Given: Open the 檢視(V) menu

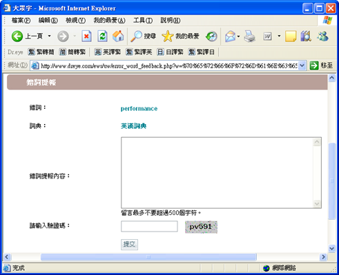Looking at the screenshot, I should pyautogui.click(x=75, y=21).
